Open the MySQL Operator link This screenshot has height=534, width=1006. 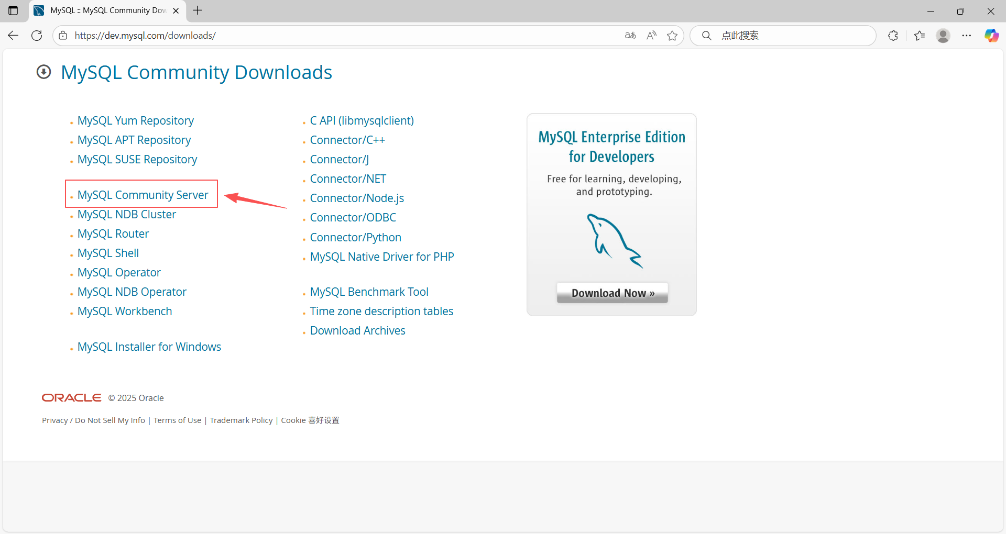coord(119,273)
